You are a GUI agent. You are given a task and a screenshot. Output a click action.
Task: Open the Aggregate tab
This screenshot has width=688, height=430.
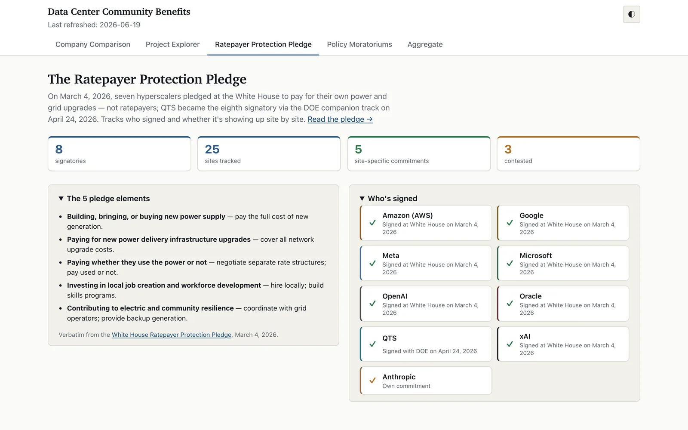click(425, 44)
